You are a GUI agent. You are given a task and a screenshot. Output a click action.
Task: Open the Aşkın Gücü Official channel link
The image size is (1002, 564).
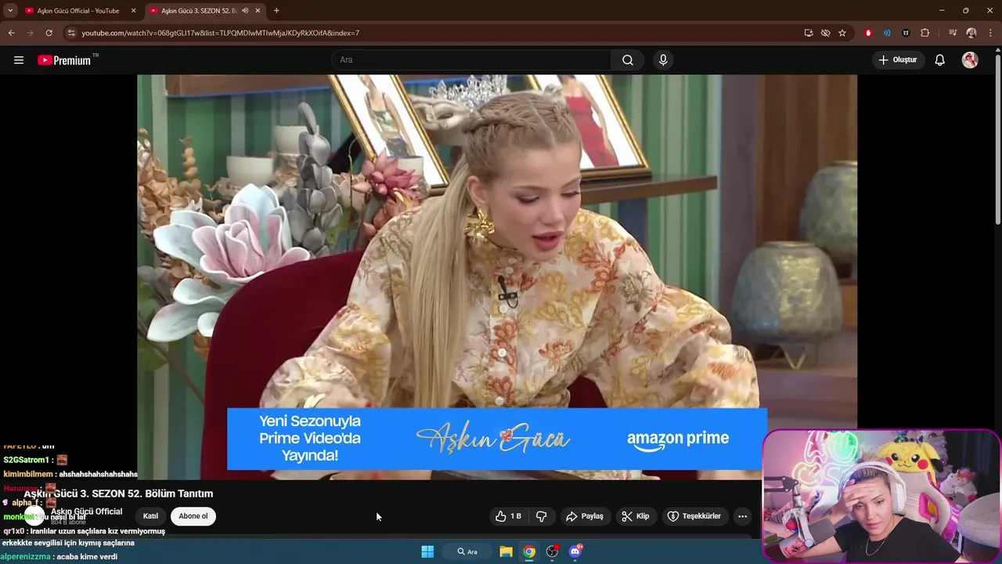click(x=86, y=512)
